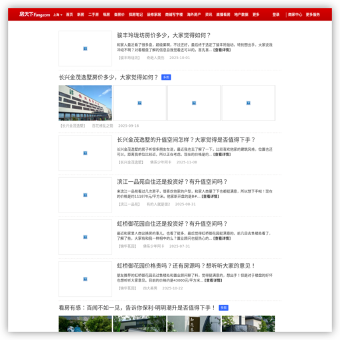Open the post 长兴金茂逸墅房价多少，大家觉得如何？
The image size is (340, 340).
coord(108,77)
